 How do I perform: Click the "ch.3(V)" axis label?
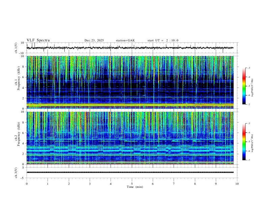[16, 173]
